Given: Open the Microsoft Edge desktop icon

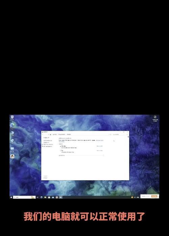Looking at the screenshot, I should (x=12, y=125).
